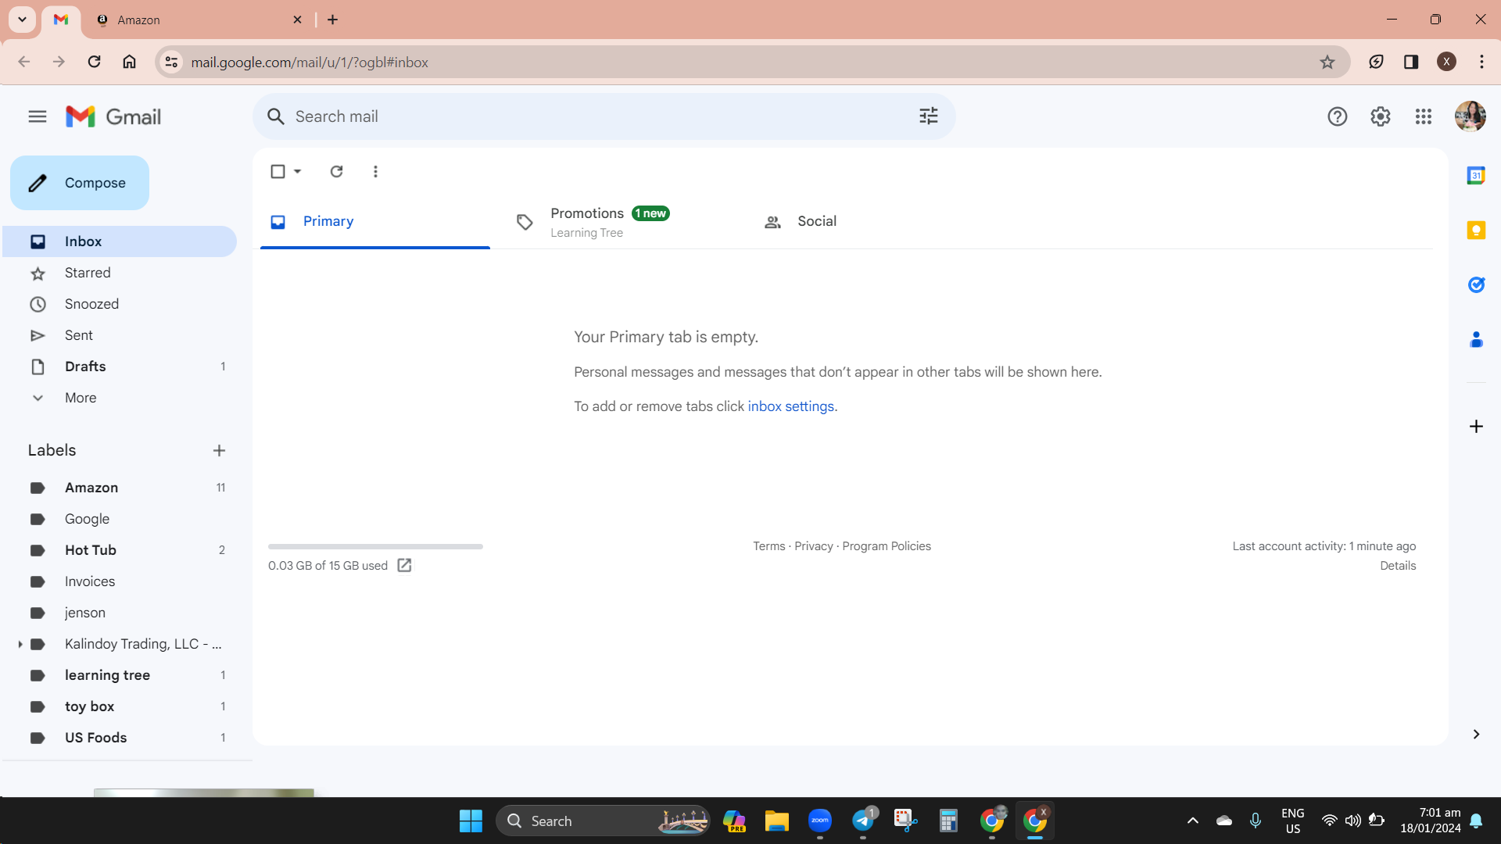The image size is (1501, 844).
Task: Open account activity Details link
Action: pyautogui.click(x=1397, y=566)
